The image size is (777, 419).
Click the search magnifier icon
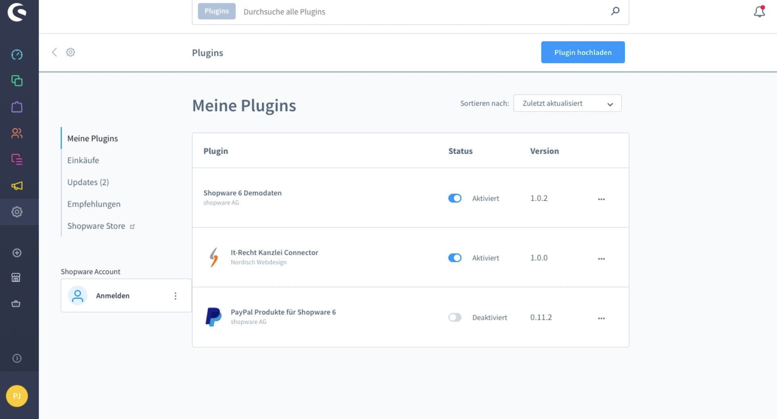coord(615,11)
